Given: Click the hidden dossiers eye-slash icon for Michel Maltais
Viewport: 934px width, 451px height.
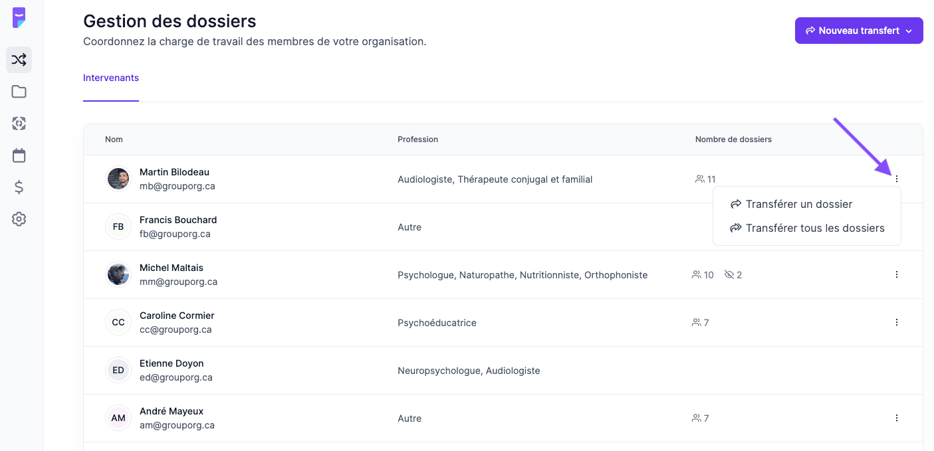Looking at the screenshot, I should tap(729, 274).
